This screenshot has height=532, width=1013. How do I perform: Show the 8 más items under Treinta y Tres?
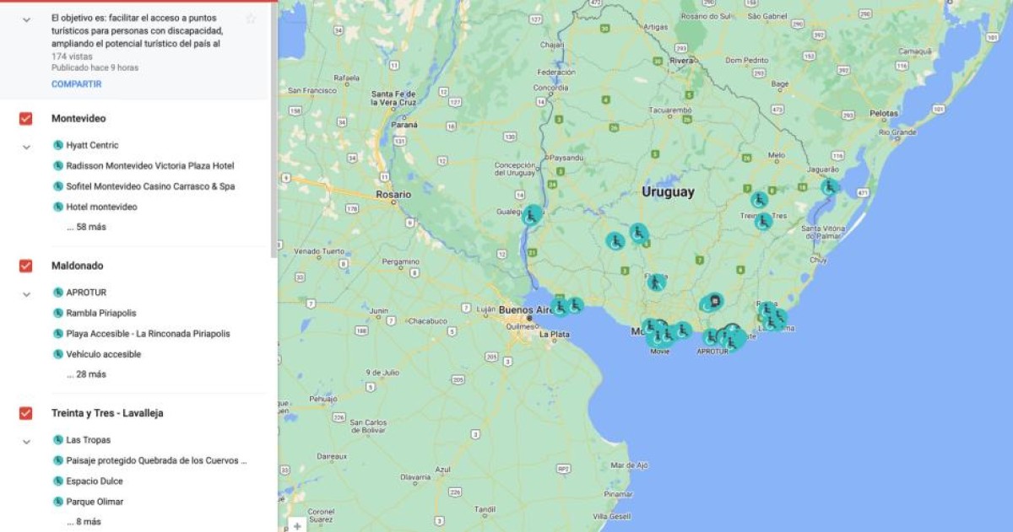pyautogui.click(x=84, y=522)
